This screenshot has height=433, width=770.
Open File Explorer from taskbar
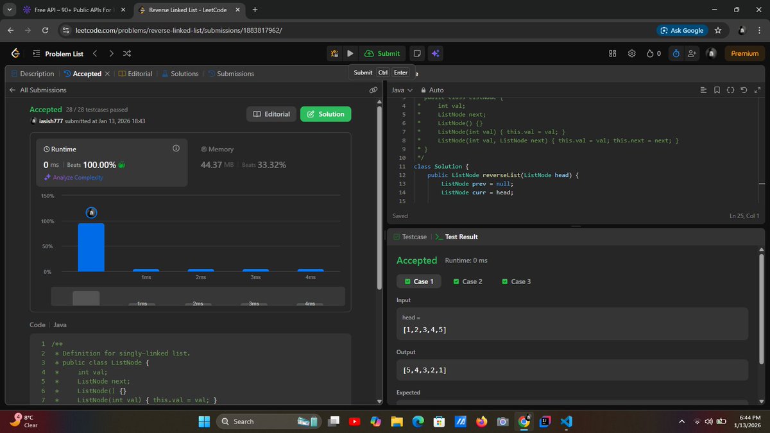(397, 421)
